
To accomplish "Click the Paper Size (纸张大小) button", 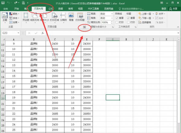I will point(45,18).
